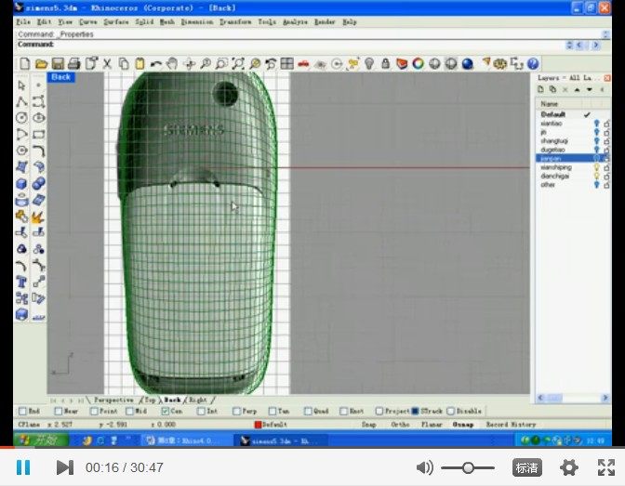This screenshot has height=486, width=625.
Task: Select the Text T tool in left toolbar
Action: point(22,282)
